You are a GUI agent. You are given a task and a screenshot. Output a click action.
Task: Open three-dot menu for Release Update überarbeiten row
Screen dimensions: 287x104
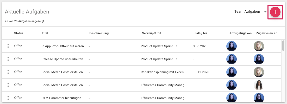coord(8,59)
